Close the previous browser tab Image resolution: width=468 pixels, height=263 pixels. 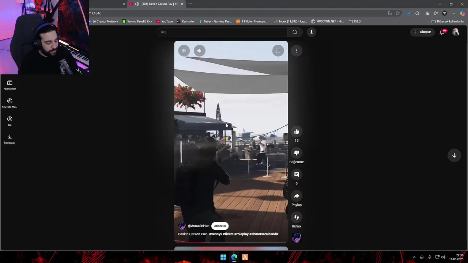(124, 4)
